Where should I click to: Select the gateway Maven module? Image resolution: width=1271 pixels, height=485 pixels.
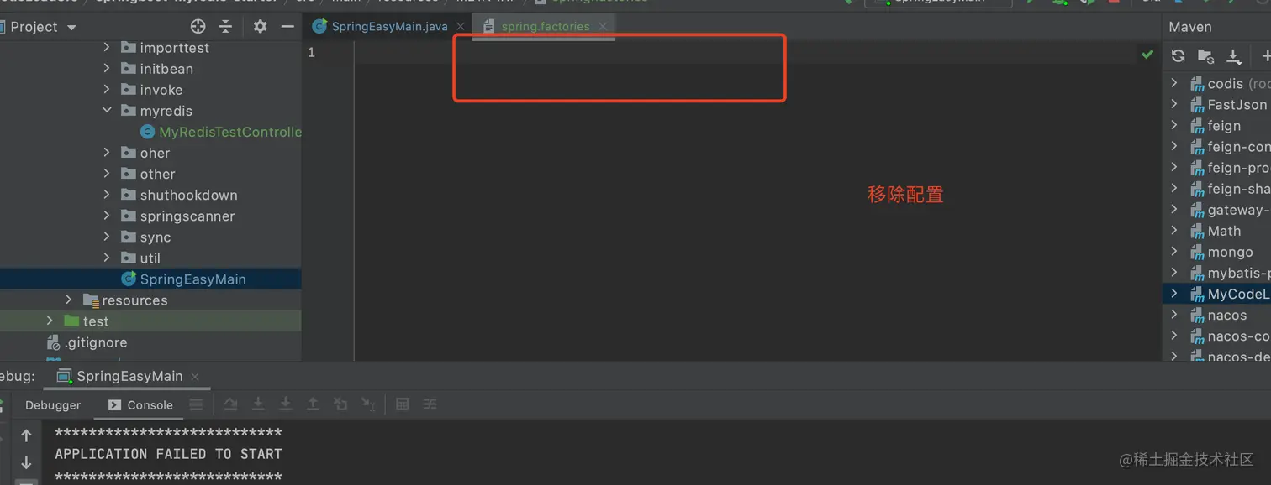pyautogui.click(x=1230, y=210)
